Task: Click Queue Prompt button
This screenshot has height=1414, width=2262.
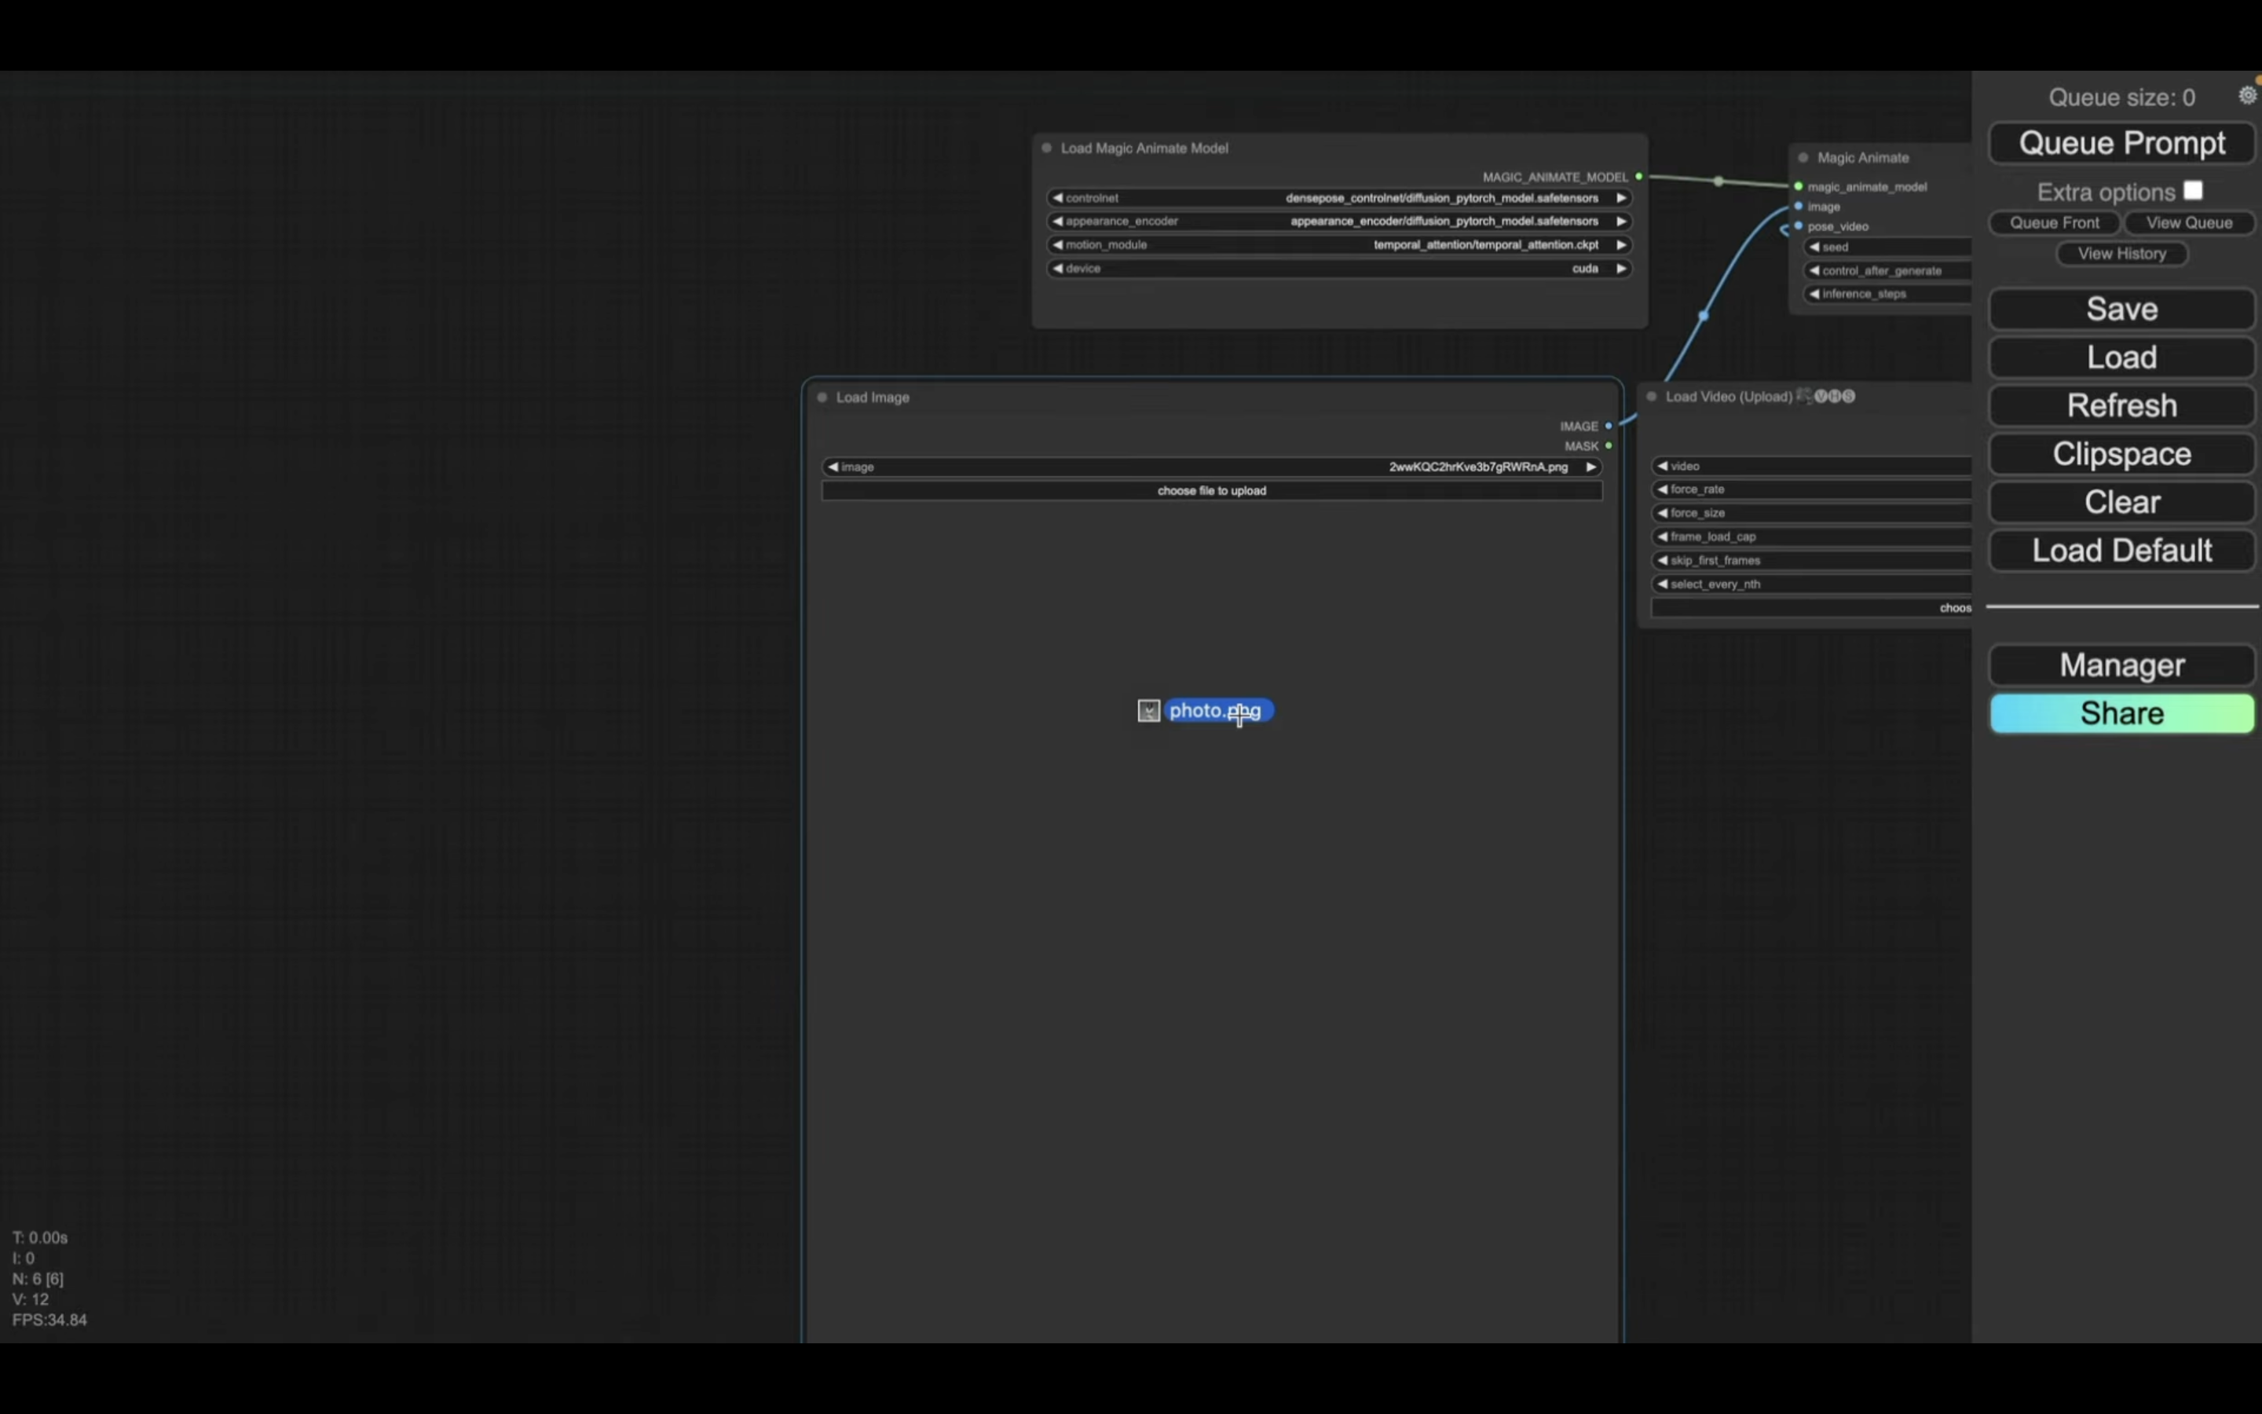Action: point(2121,143)
